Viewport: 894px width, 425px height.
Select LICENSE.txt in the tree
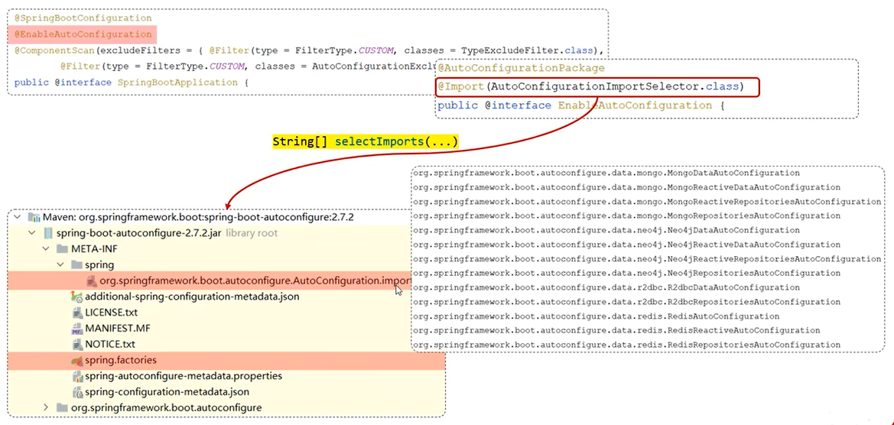[111, 312]
